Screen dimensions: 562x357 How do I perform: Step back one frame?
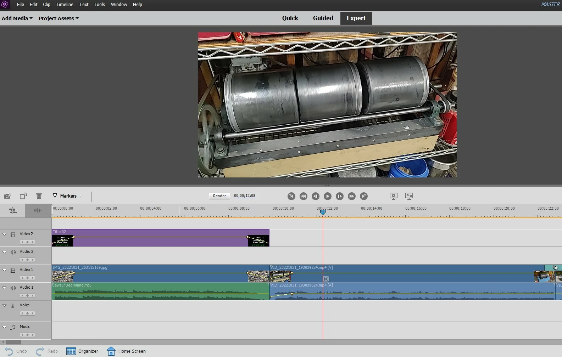(315, 196)
